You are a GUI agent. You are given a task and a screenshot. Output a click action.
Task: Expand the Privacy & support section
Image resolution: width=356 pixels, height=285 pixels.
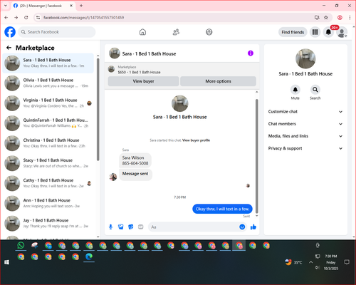[x=305, y=148]
